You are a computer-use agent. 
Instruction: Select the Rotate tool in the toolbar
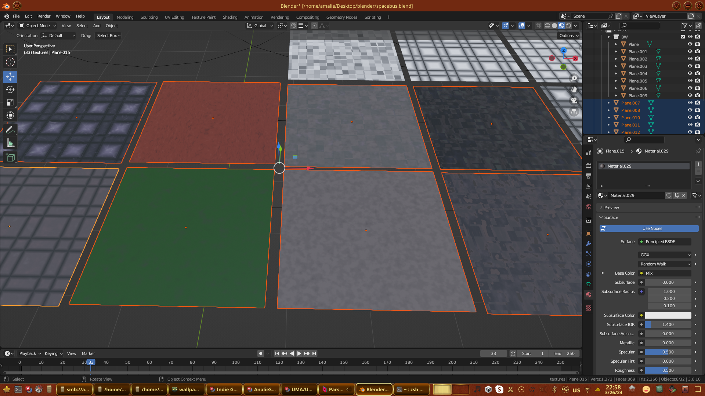click(x=10, y=89)
